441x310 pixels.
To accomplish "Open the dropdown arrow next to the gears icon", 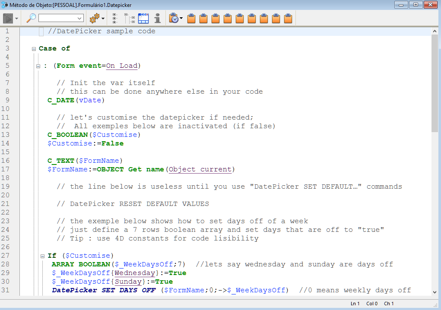I will coord(103,19).
